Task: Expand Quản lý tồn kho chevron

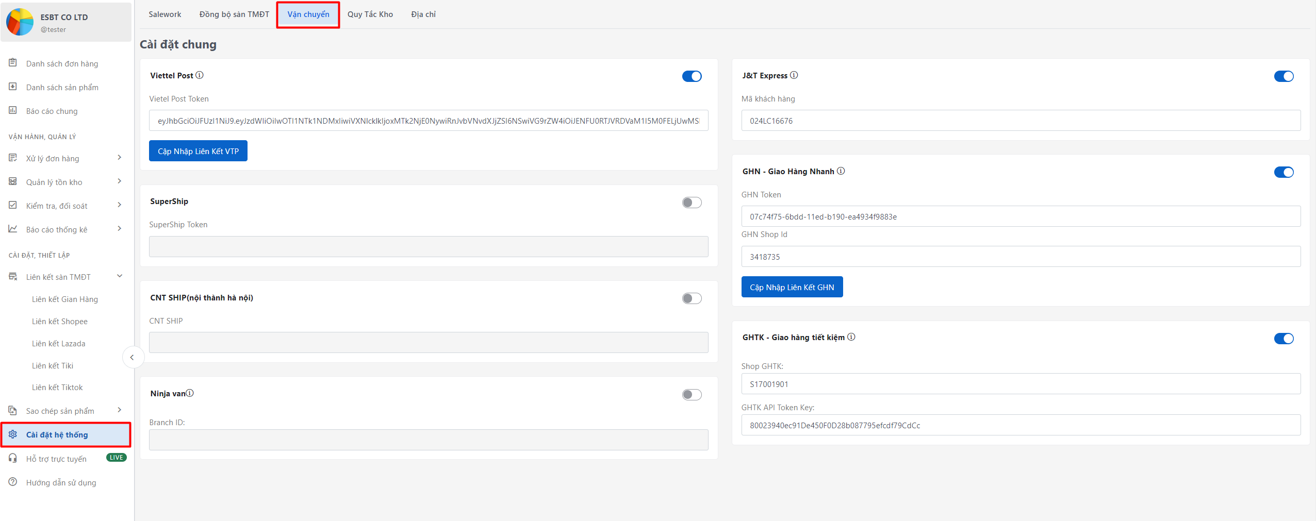Action: (x=119, y=181)
